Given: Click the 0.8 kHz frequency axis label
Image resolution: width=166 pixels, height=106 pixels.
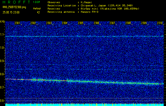Looking at the screenshot, I should pos(2,74).
